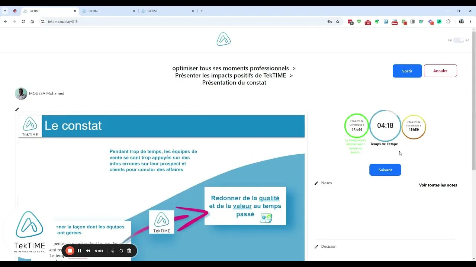Viewport: 476px width, 267px height.
Task: Click the TekTIME logo on the slide header
Action: click(x=30, y=126)
